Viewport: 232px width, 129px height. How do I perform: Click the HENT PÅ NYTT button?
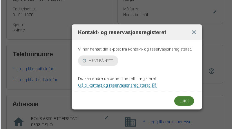98,61
